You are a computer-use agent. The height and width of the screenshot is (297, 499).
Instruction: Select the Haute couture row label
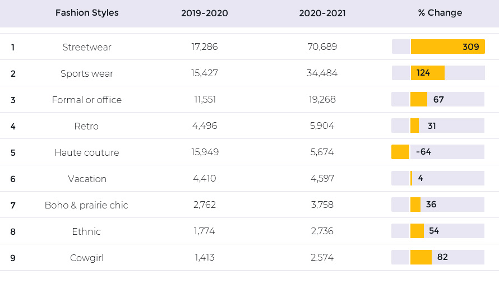tap(87, 152)
